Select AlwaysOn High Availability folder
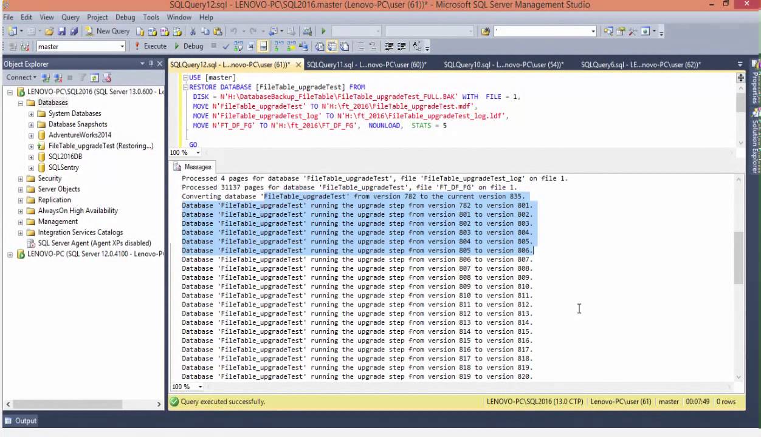This screenshot has height=437, width=761. tap(78, 211)
